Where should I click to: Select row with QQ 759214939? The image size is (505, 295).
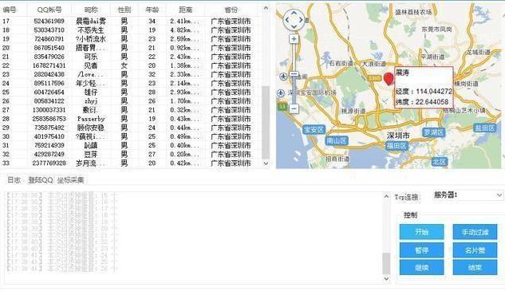coord(128,146)
